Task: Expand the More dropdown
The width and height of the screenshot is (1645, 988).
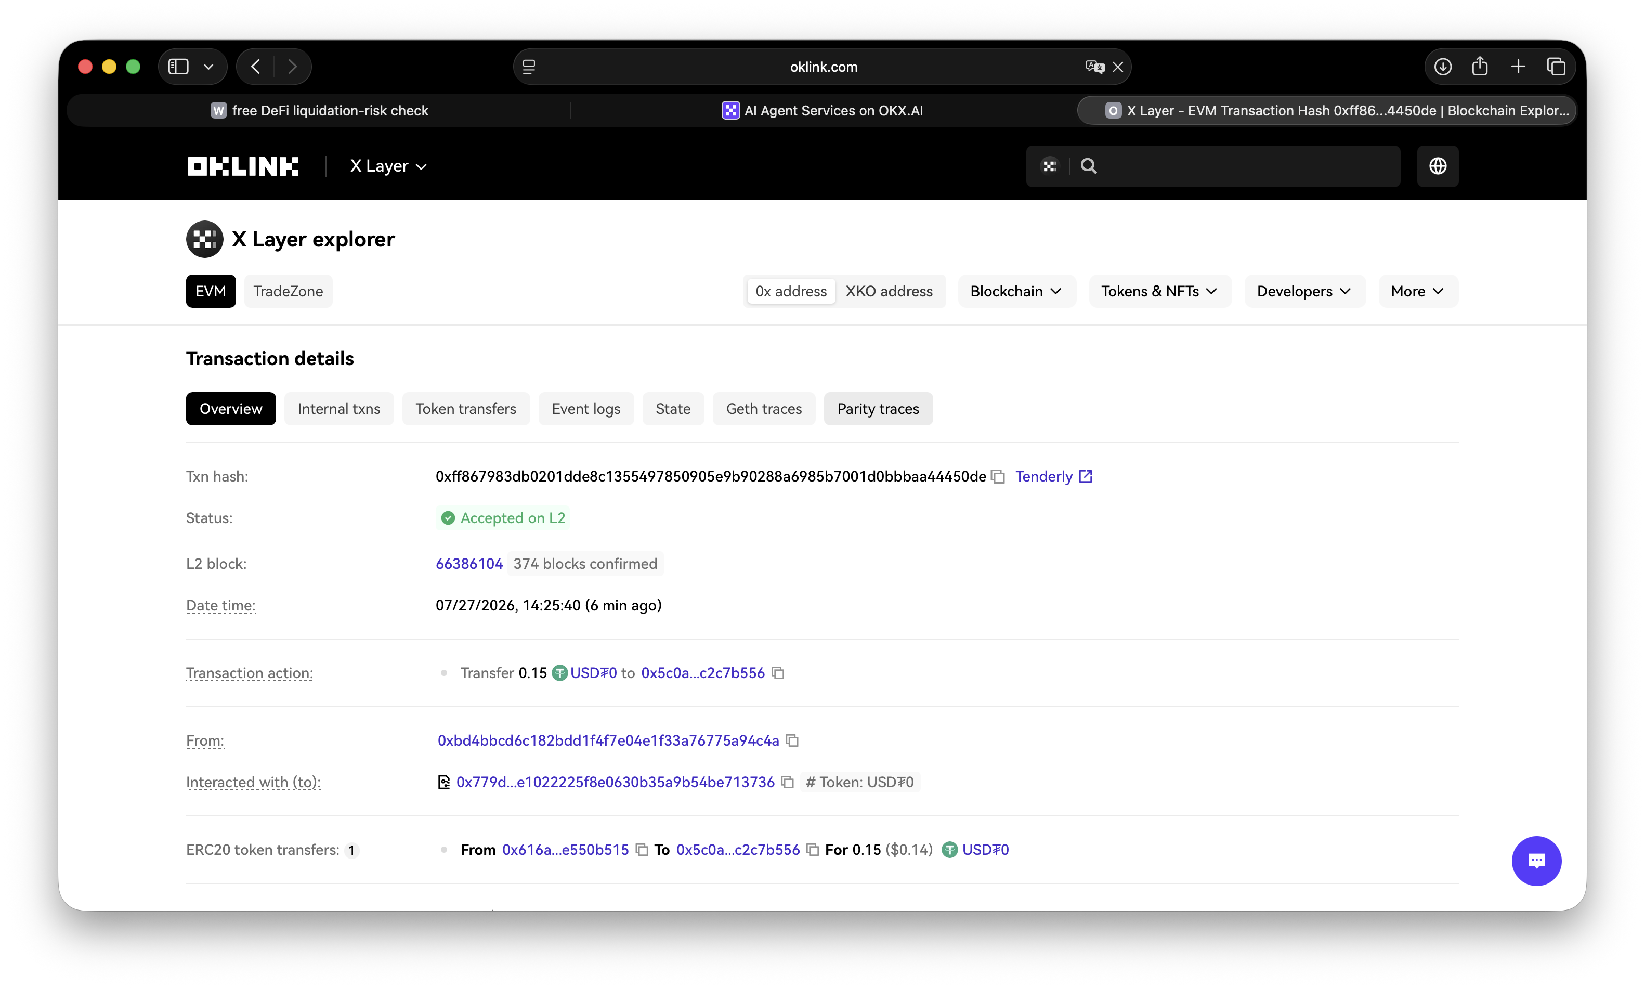Action: 1418,291
